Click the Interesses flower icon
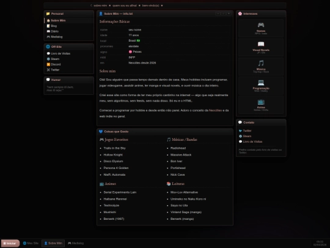Image resolution: width=330 pixels, height=248 pixels. coord(240,13)
